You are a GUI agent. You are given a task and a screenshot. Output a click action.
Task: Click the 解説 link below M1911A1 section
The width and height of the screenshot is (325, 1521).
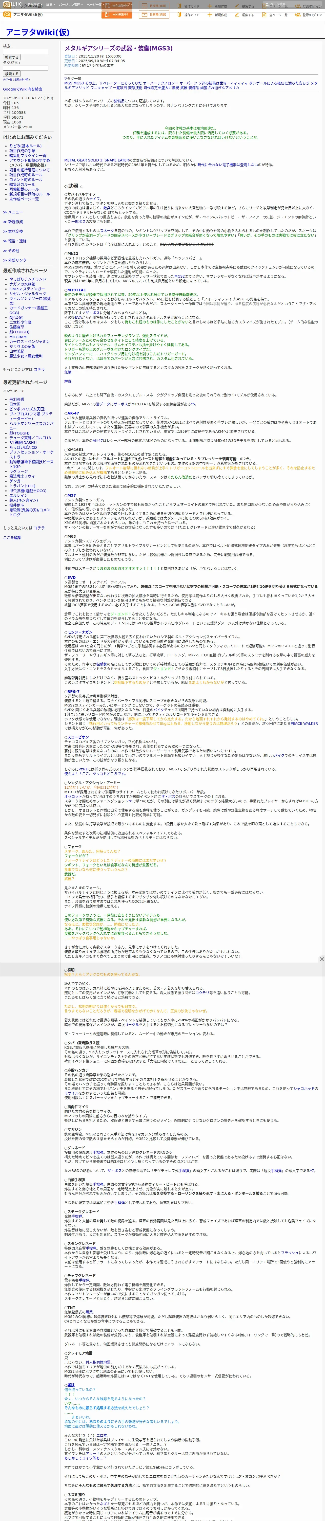coord(68,382)
